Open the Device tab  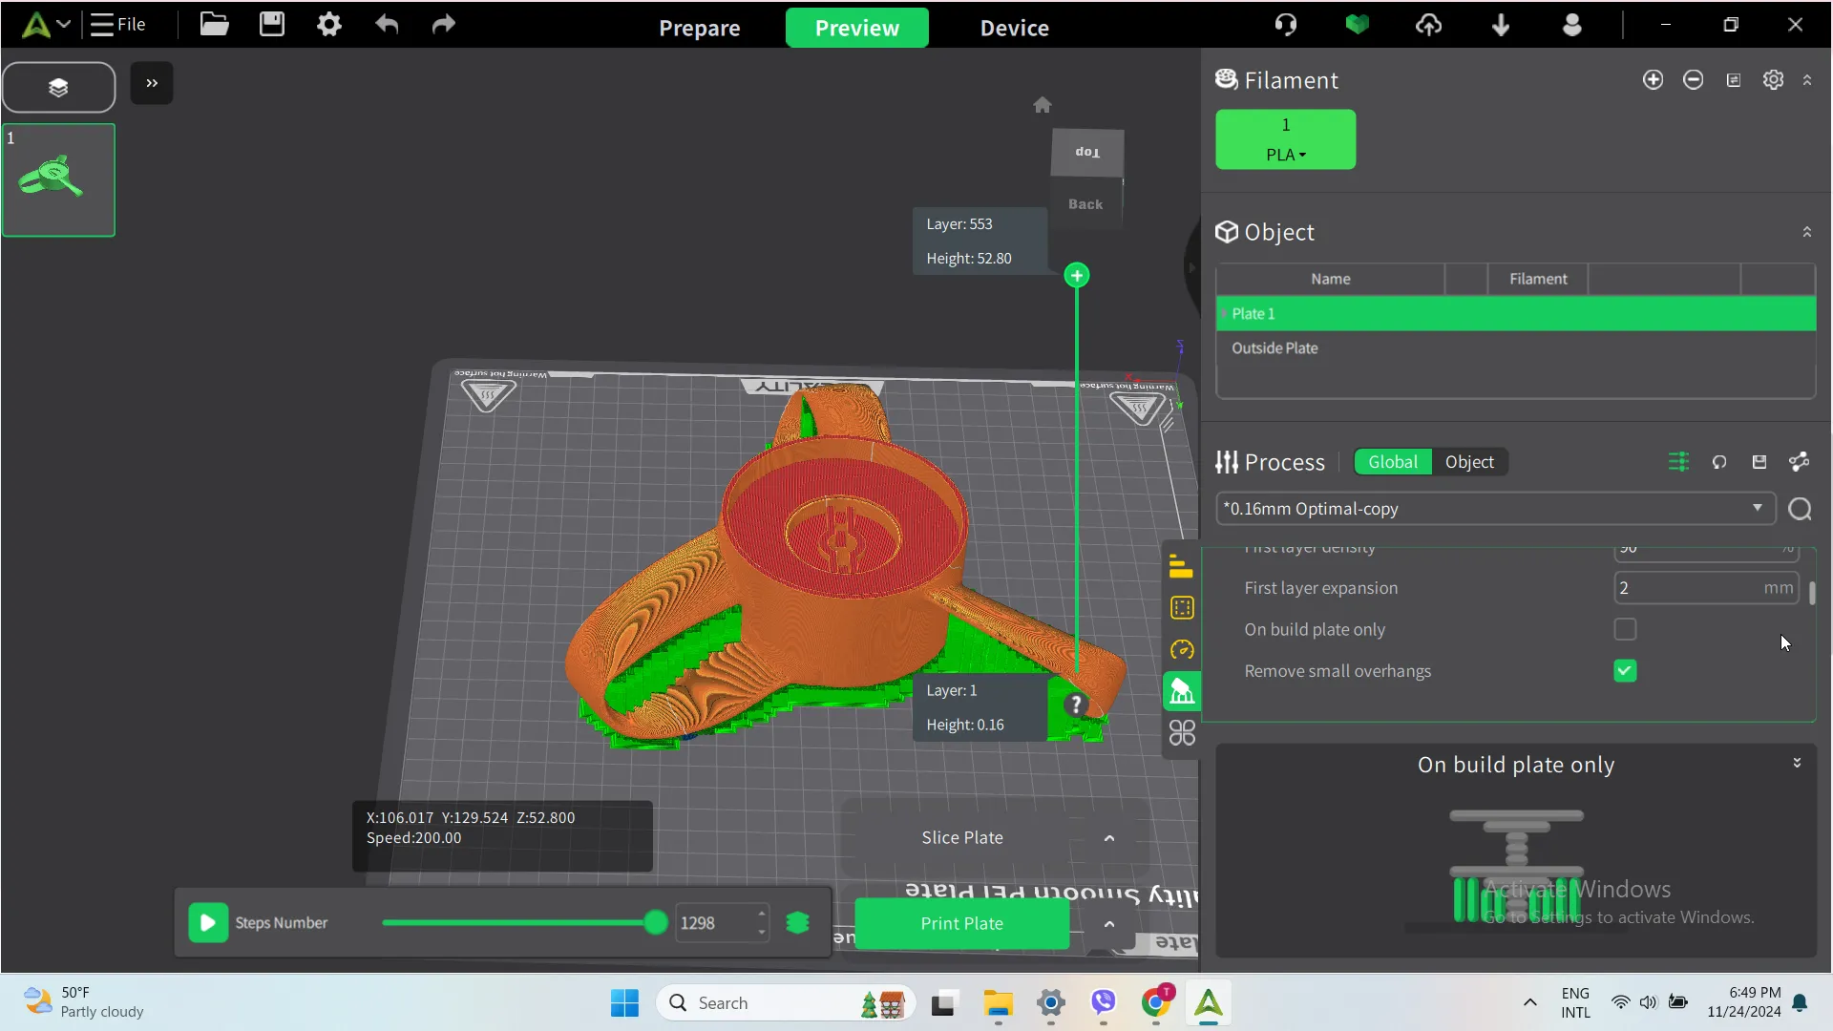point(1014,29)
